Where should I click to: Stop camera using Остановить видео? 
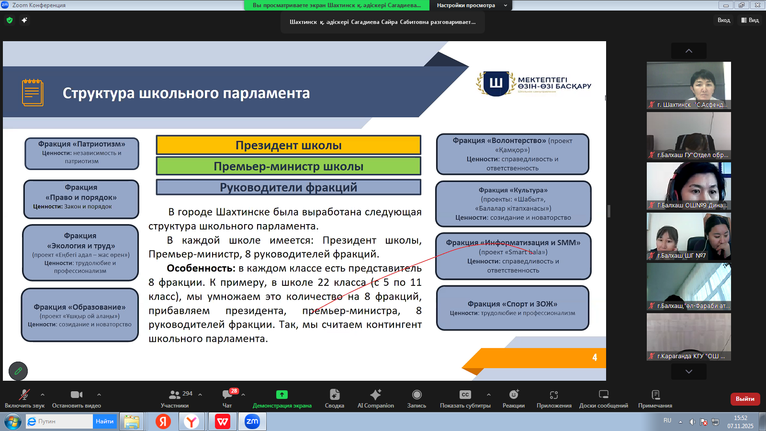point(77,398)
